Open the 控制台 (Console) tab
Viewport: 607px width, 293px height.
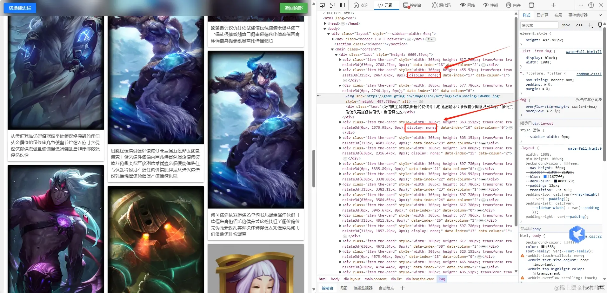(412, 5)
